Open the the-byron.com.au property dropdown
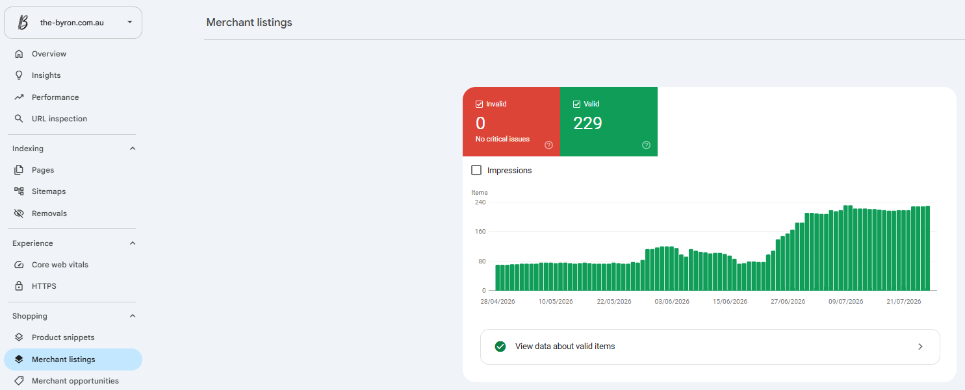Image resolution: width=965 pixels, height=390 pixels. click(x=73, y=23)
